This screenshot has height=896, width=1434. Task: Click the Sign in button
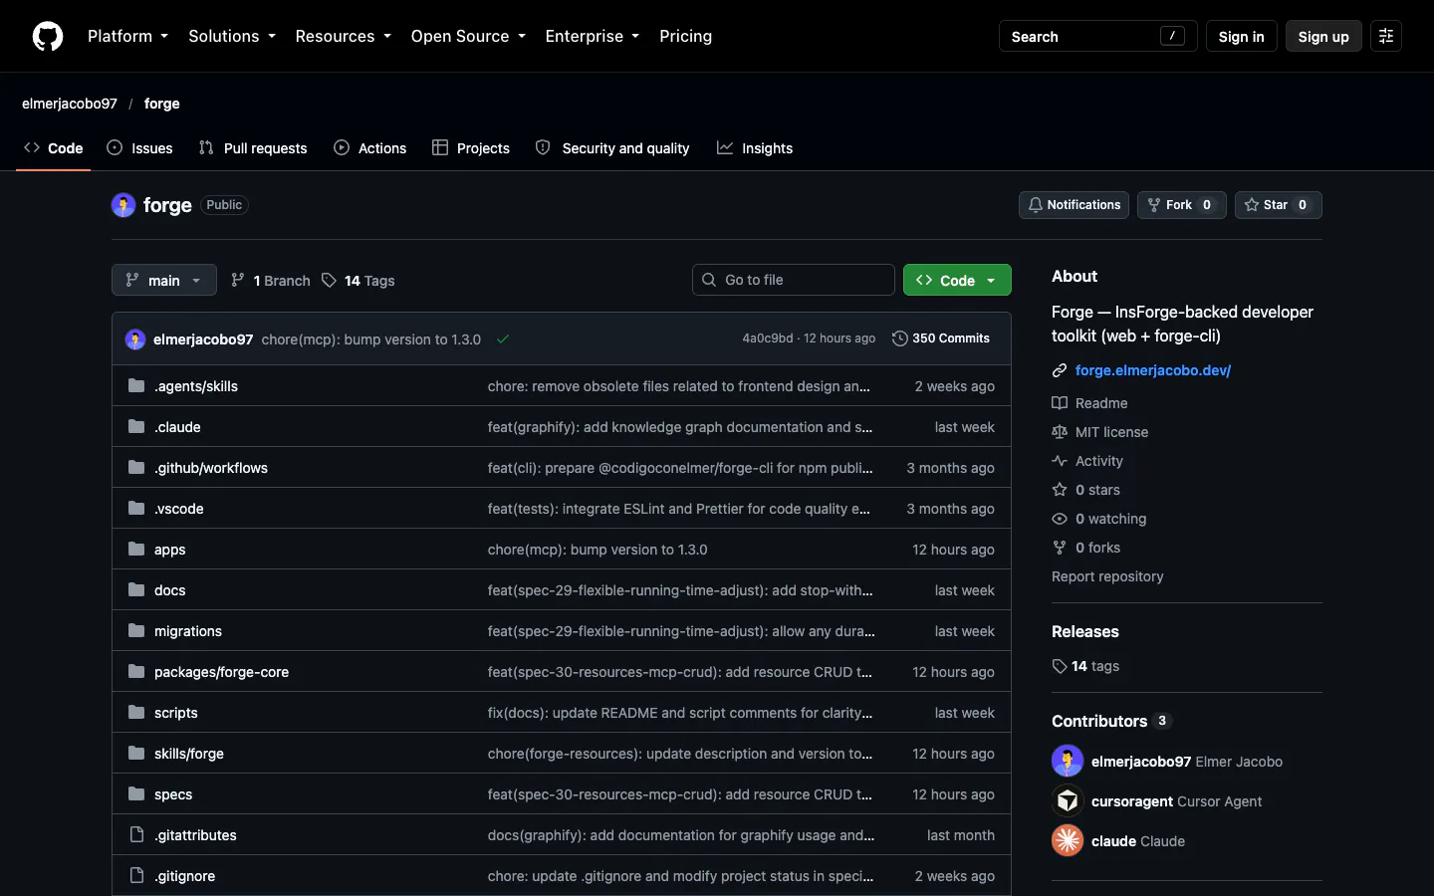[1241, 36]
